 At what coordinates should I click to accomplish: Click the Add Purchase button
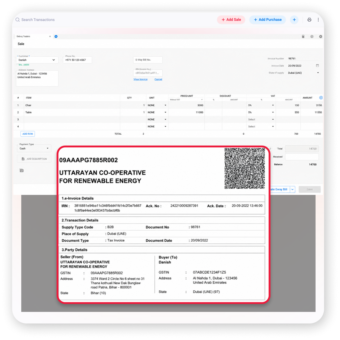point(267,20)
